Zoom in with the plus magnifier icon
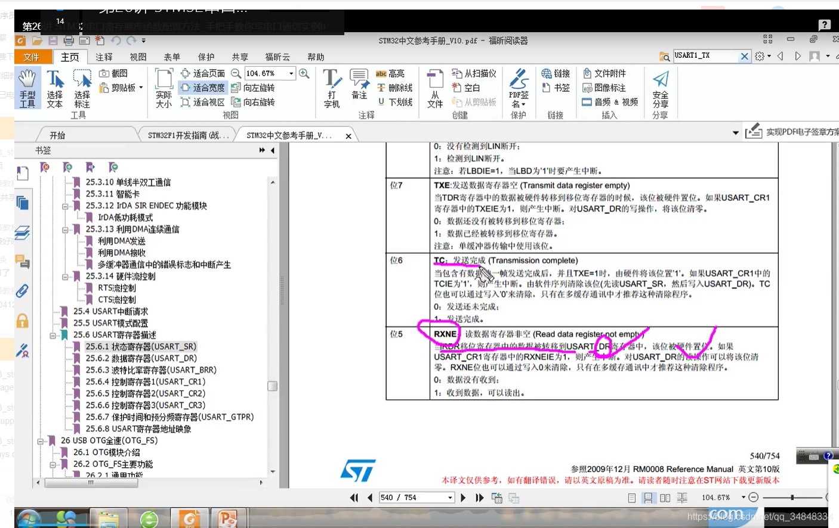The width and height of the screenshot is (839, 528). 304,73
